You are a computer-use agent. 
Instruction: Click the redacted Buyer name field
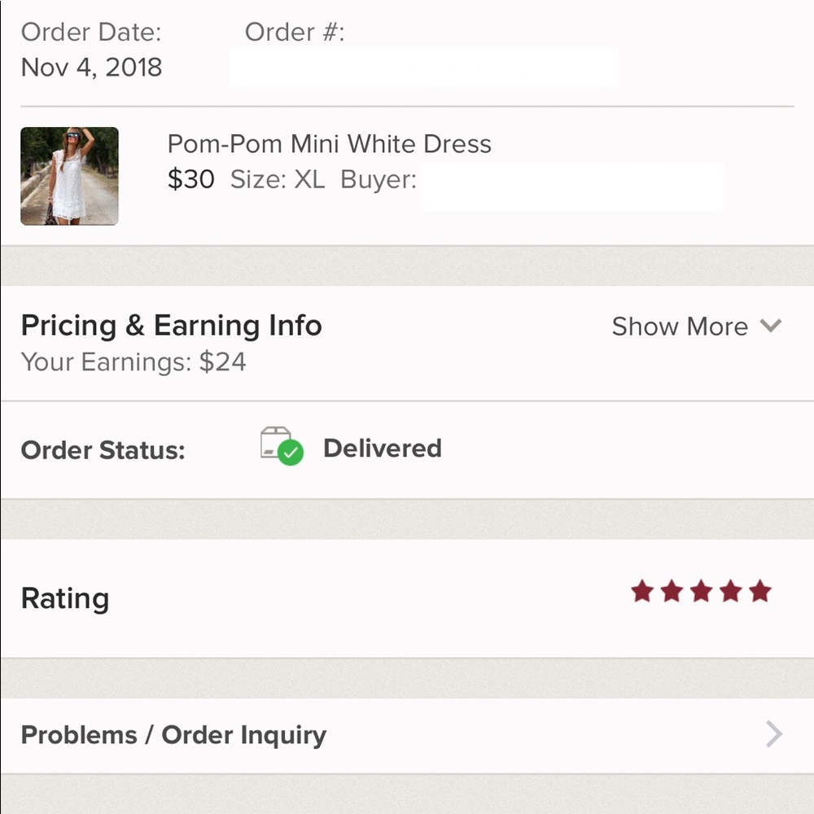(x=572, y=187)
